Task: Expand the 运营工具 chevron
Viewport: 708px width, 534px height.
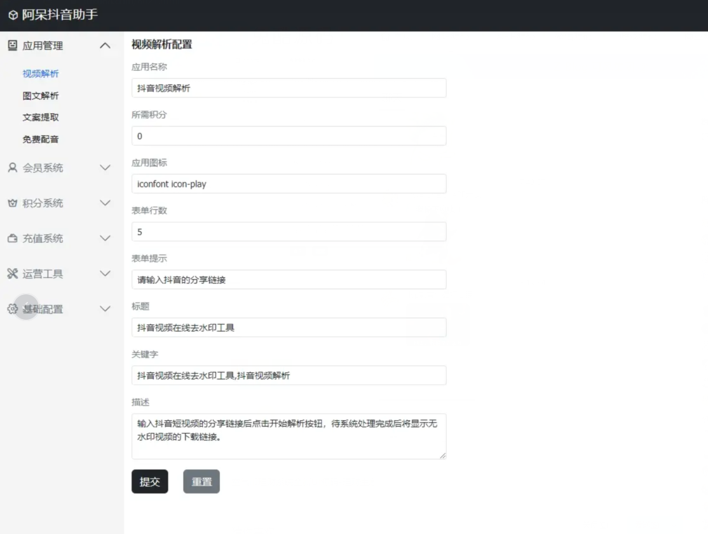Action: pos(106,274)
